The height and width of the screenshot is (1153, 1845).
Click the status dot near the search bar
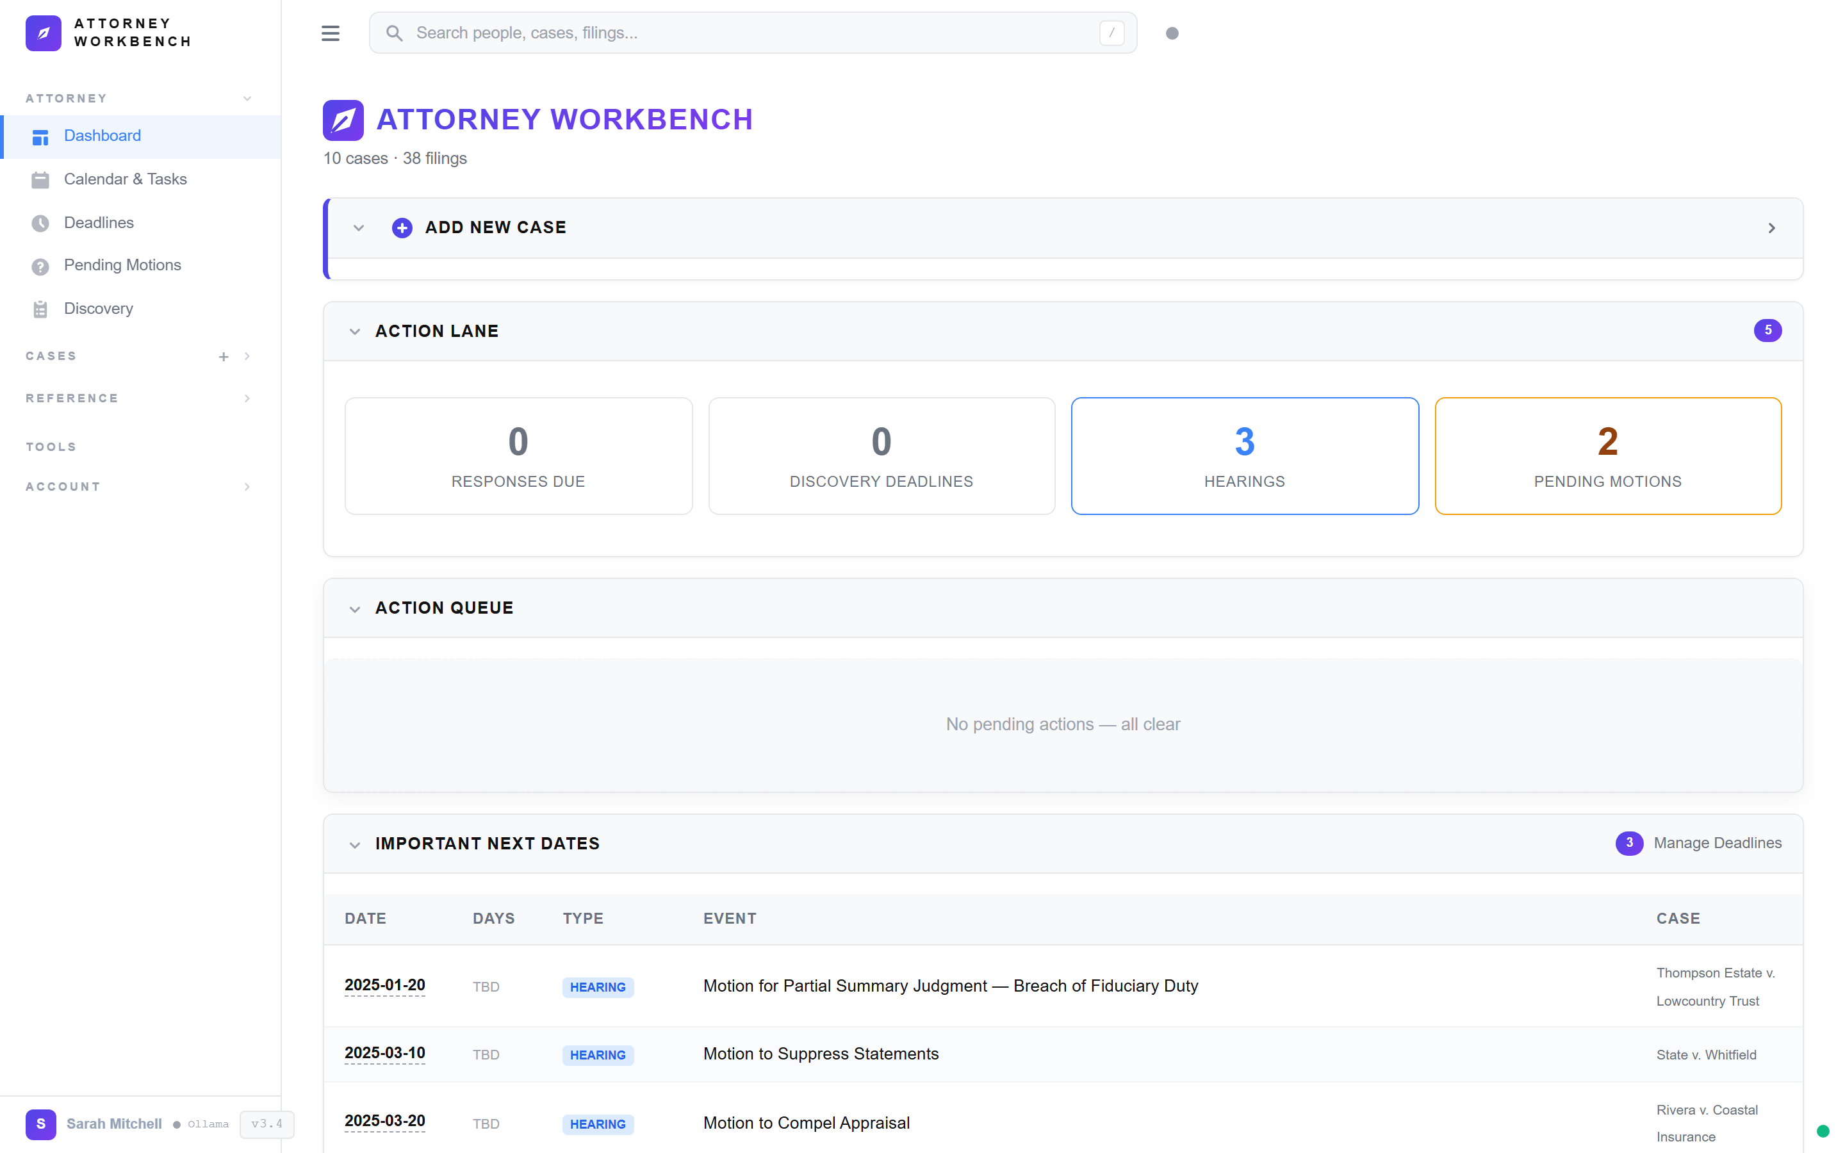pyautogui.click(x=1172, y=33)
